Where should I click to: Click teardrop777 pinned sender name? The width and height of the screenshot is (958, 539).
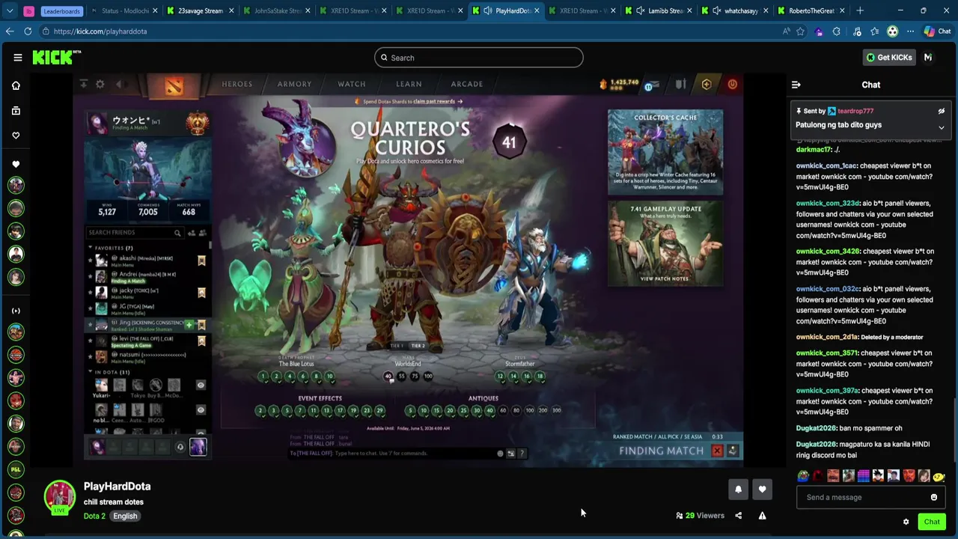pyautogui.click(x=855, y=111)
